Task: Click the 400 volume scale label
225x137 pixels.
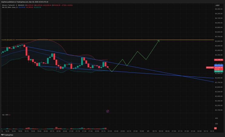Action: [217, 118]
